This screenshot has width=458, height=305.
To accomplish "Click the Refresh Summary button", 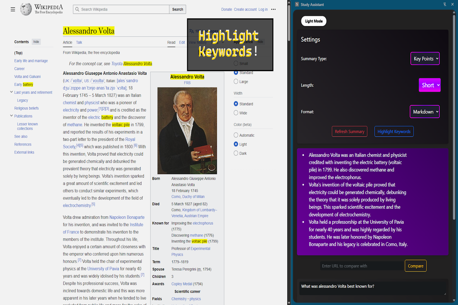I will click(x=350, y=132).
